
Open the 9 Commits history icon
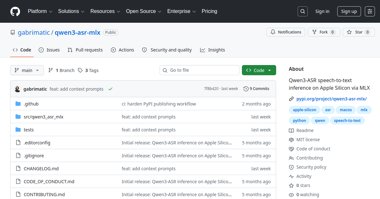(246, 89)
